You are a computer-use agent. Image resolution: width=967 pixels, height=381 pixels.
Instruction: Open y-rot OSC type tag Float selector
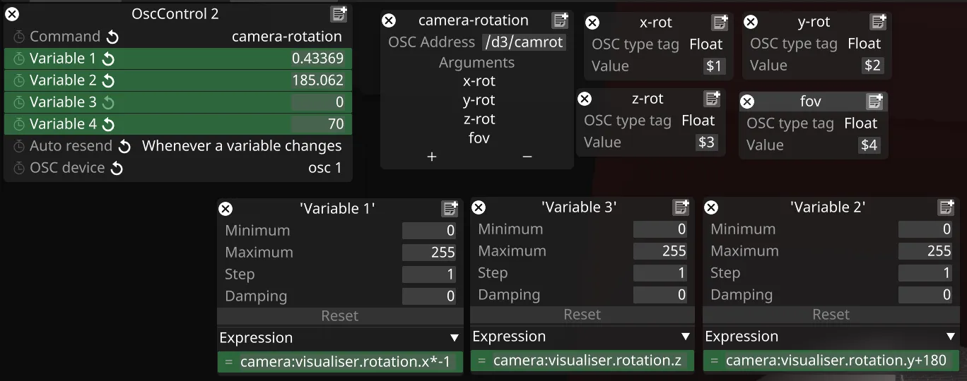tap(864, 43)
